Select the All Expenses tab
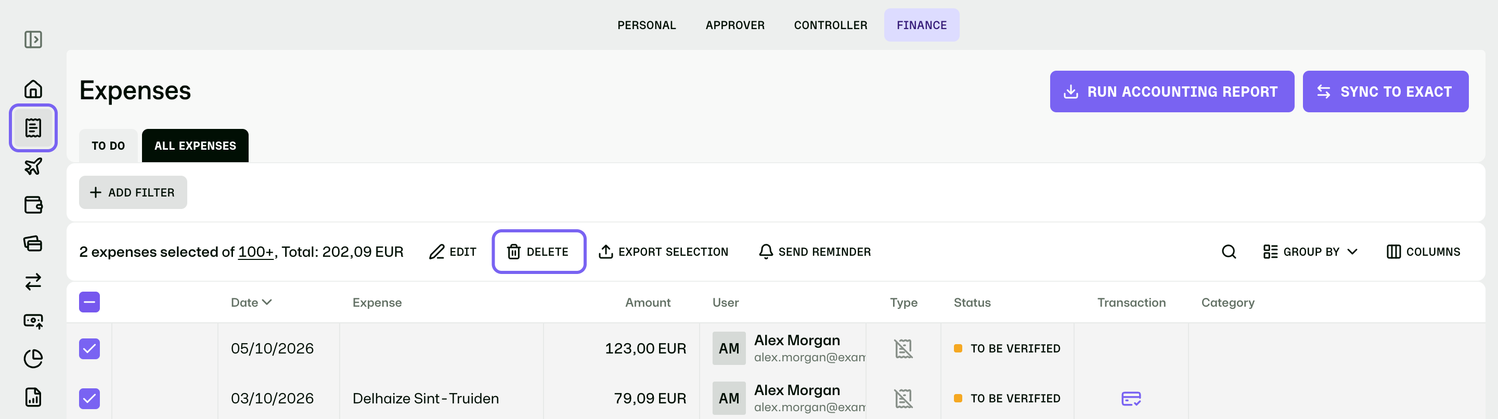1498x419 pixels. (x=196, y=146)
